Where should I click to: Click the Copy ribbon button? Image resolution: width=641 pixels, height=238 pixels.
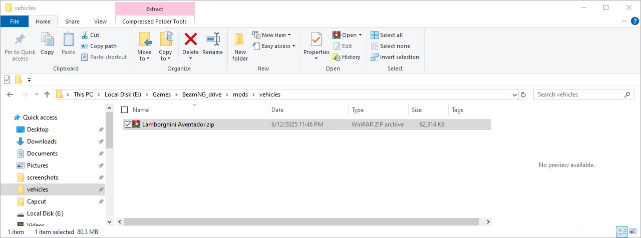pyautogui.click(x=47, y=44)
